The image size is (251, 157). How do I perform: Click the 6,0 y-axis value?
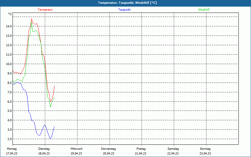coord(9,101)
